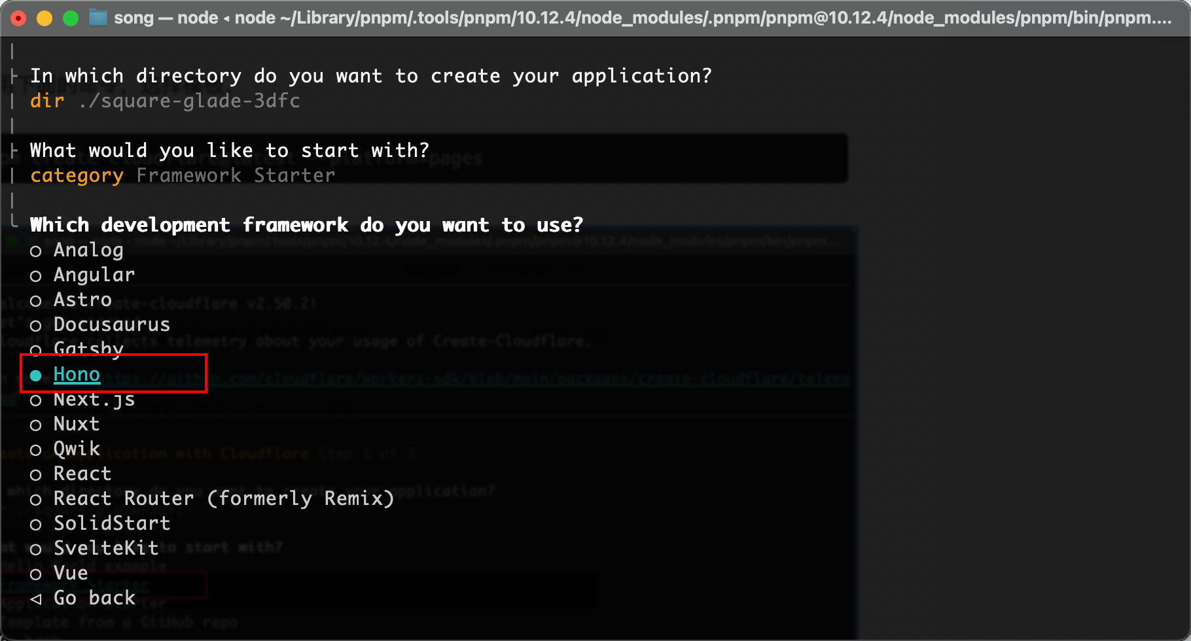Click the highlighted Hono link
The height and width of the screenshot is (641, 1191).
point(77,374)
